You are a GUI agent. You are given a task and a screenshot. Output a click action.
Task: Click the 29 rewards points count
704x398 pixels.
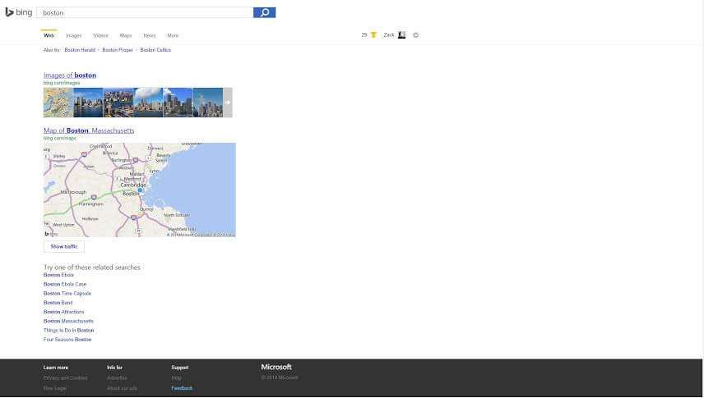point(364,35)
